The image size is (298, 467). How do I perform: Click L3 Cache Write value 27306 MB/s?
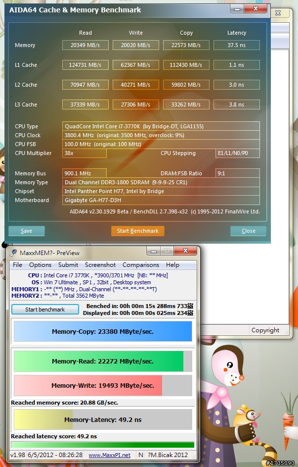136,104
